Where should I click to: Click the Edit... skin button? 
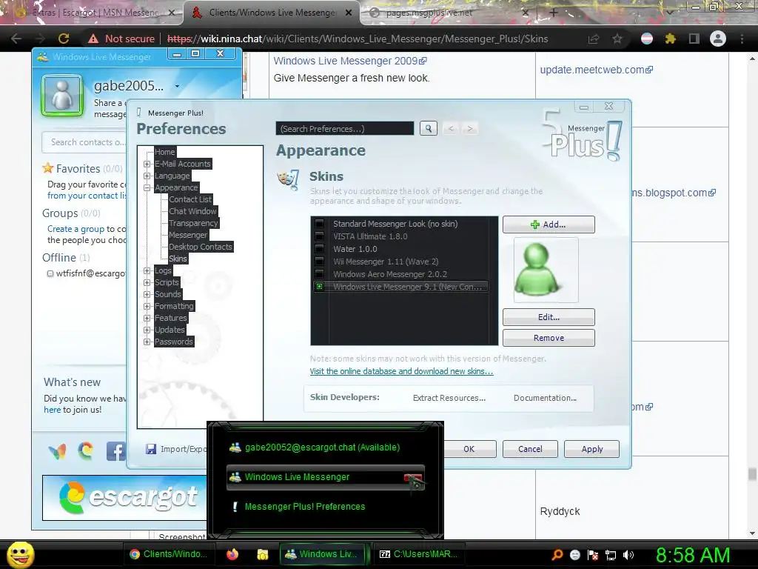[549, 317]
